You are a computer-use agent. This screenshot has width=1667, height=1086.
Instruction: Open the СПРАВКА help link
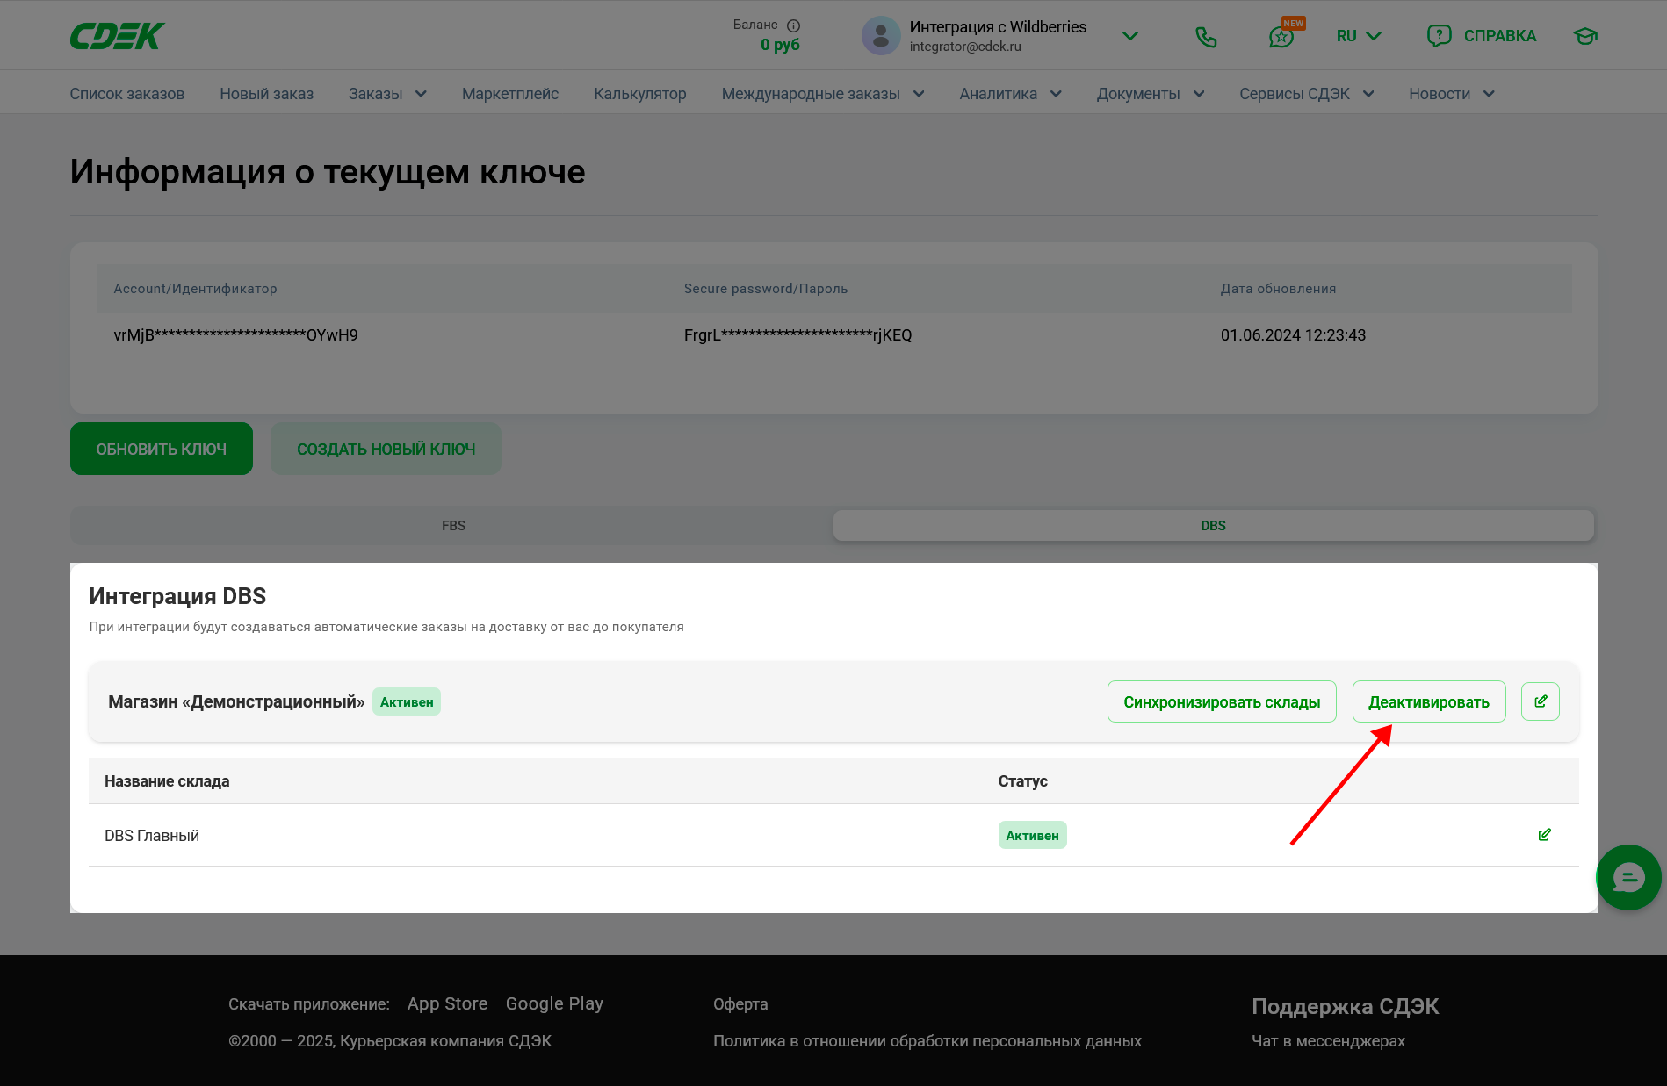click(x=1499, y=36)
